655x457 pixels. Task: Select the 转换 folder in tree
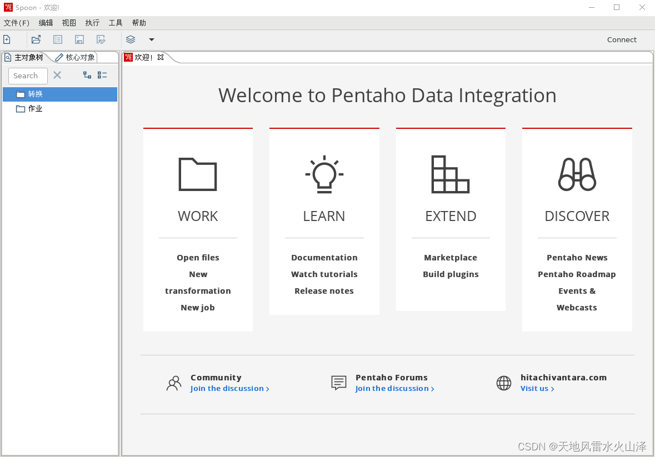[60, 94]
